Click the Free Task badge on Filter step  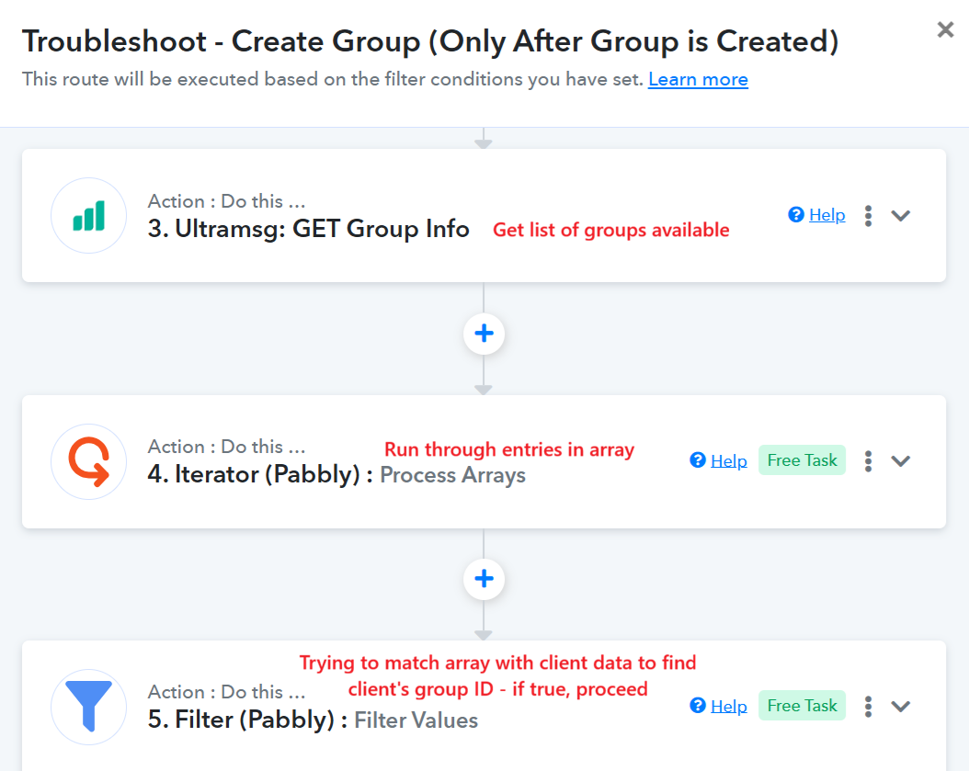pyautogui.click(x=803, y=706)
